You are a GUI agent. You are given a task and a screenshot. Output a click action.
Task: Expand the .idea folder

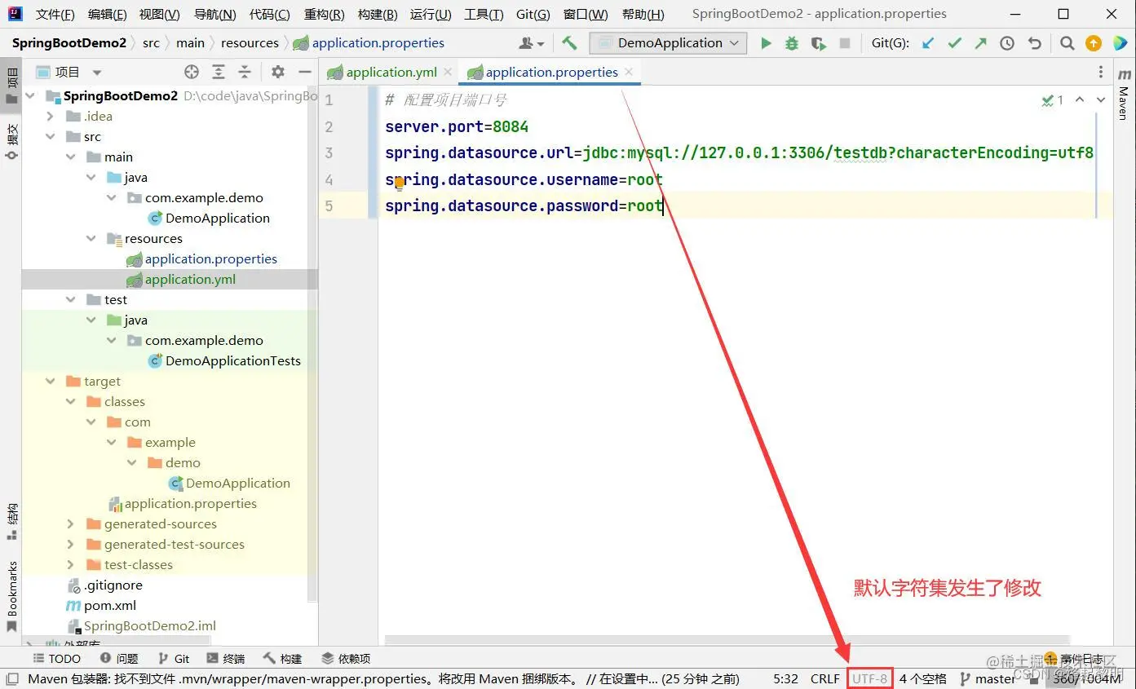[51, 116]
